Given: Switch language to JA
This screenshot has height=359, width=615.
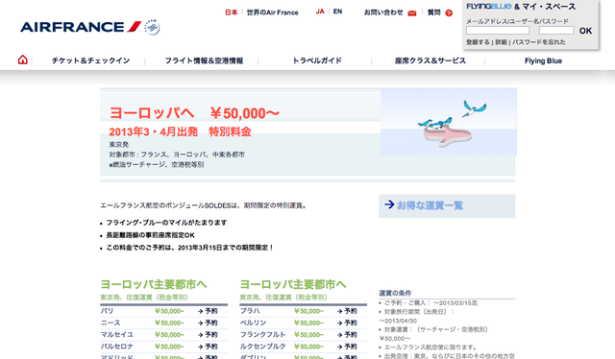Looking at the screenshot, I should [320, 12].
